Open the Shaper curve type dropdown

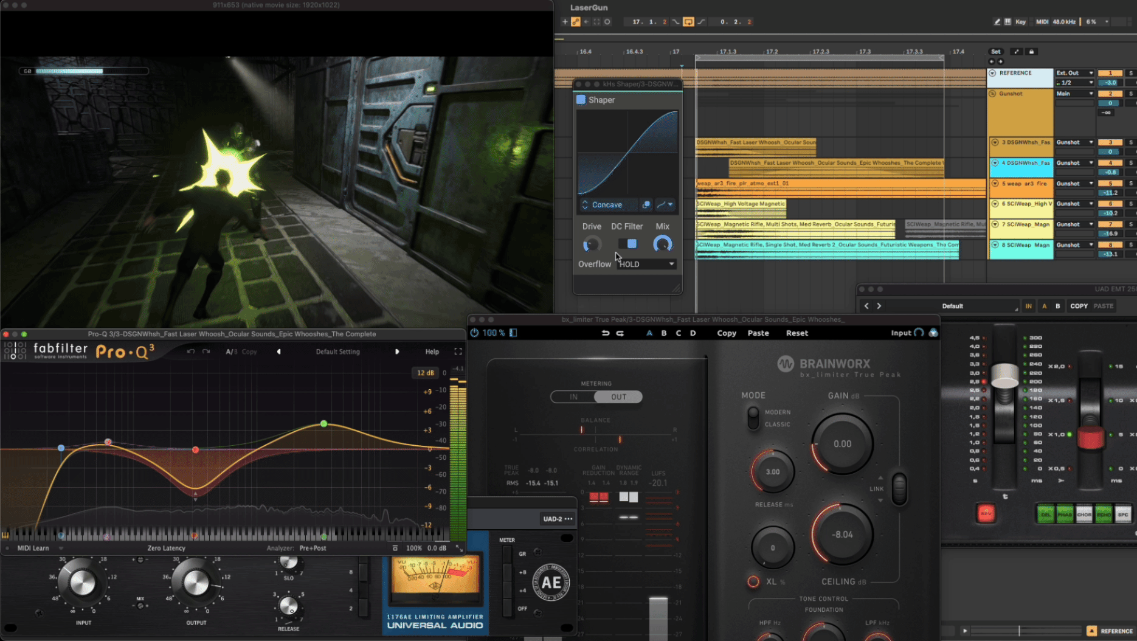665,205
